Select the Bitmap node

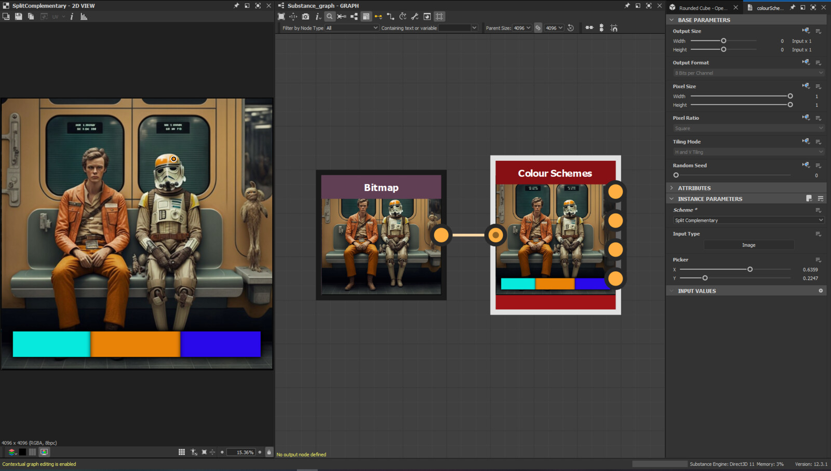click(381, 235)
